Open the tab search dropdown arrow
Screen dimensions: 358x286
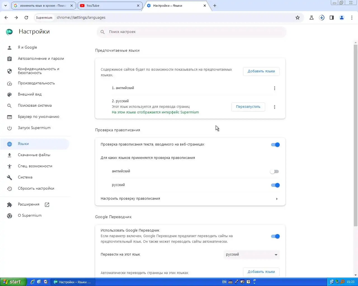(5, 6)
